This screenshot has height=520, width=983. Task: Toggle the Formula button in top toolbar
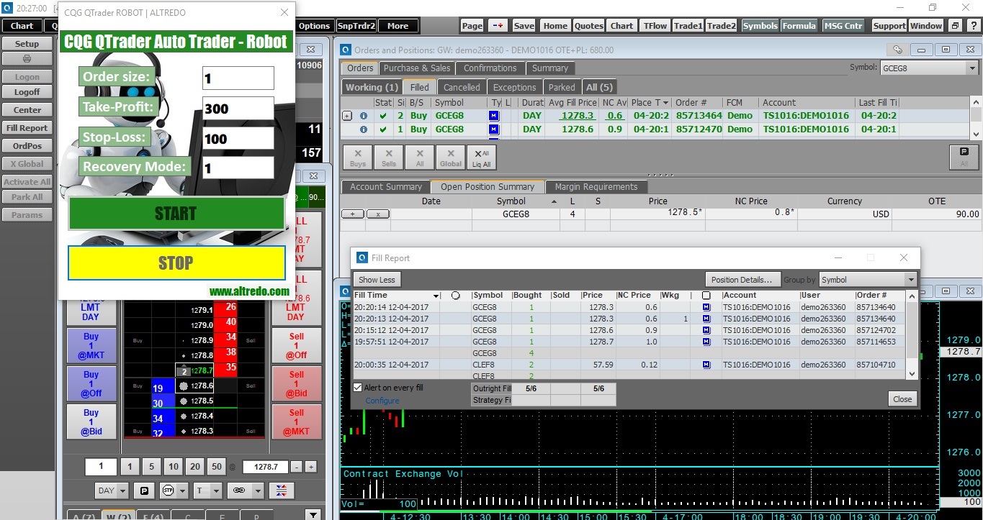click(x=799, y=25)
